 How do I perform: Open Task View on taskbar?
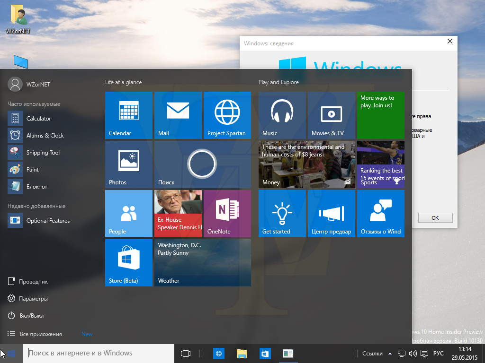pyautogui.click(x=186, y=354)
